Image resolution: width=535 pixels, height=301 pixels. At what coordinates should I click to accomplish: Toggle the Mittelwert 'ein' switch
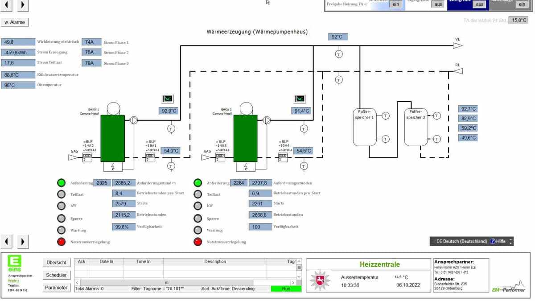395,4
